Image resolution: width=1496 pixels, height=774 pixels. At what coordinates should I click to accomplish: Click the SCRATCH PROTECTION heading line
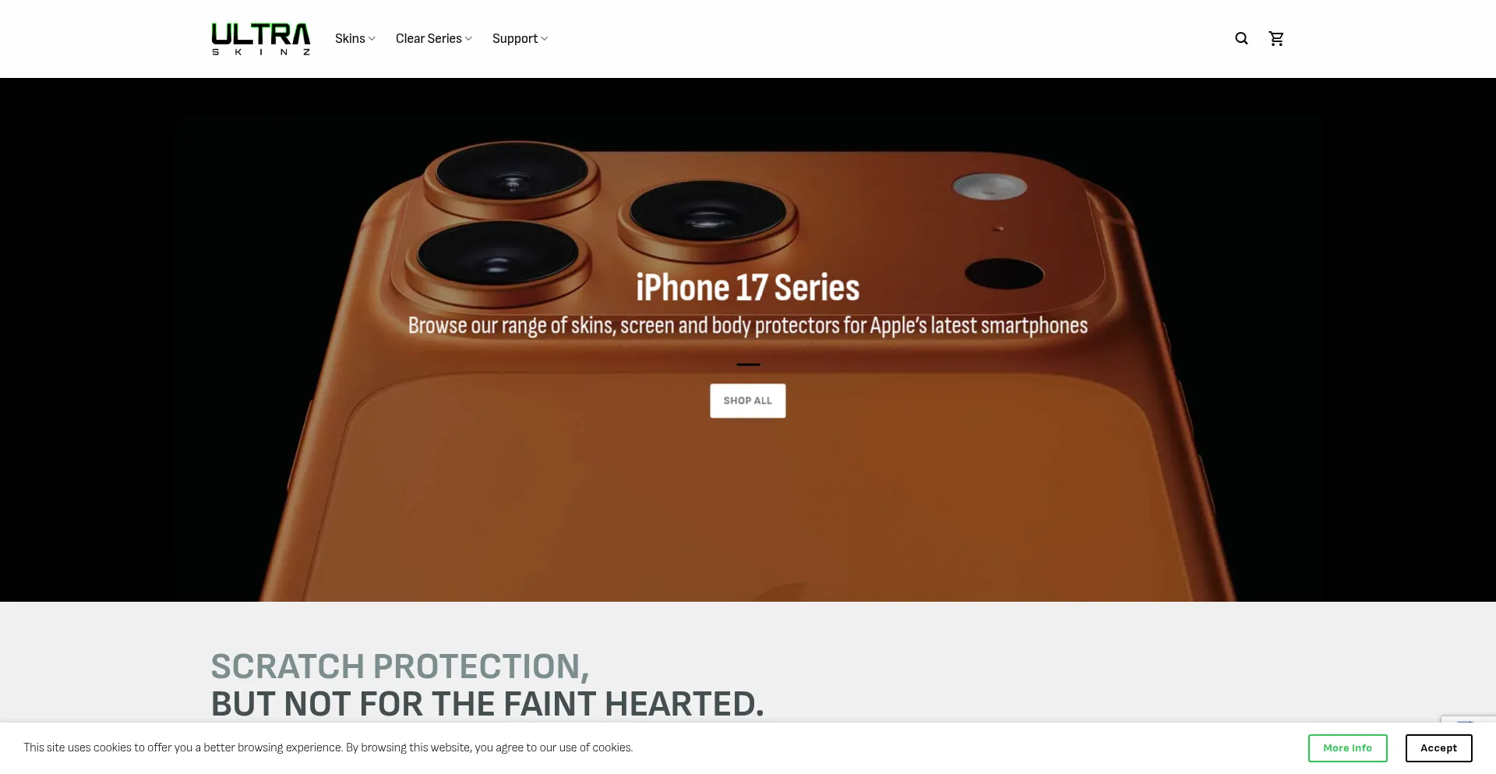click(x=400, y=666)
